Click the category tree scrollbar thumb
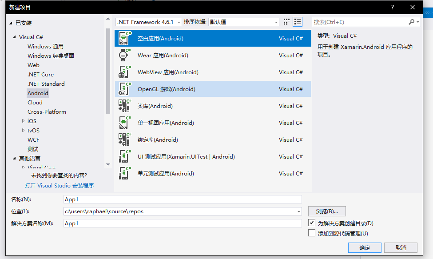The width and height of the screenshot is (433, 259). pyautogui.click(x=108, y=71)
